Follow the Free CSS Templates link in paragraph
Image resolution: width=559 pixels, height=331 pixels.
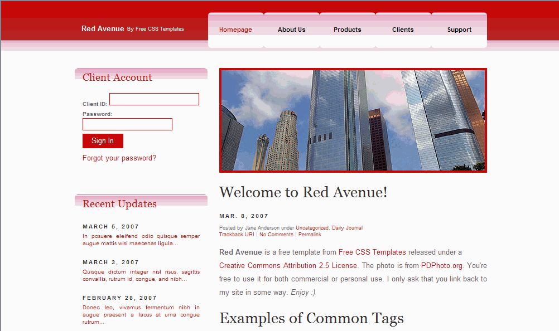(372, 252)
